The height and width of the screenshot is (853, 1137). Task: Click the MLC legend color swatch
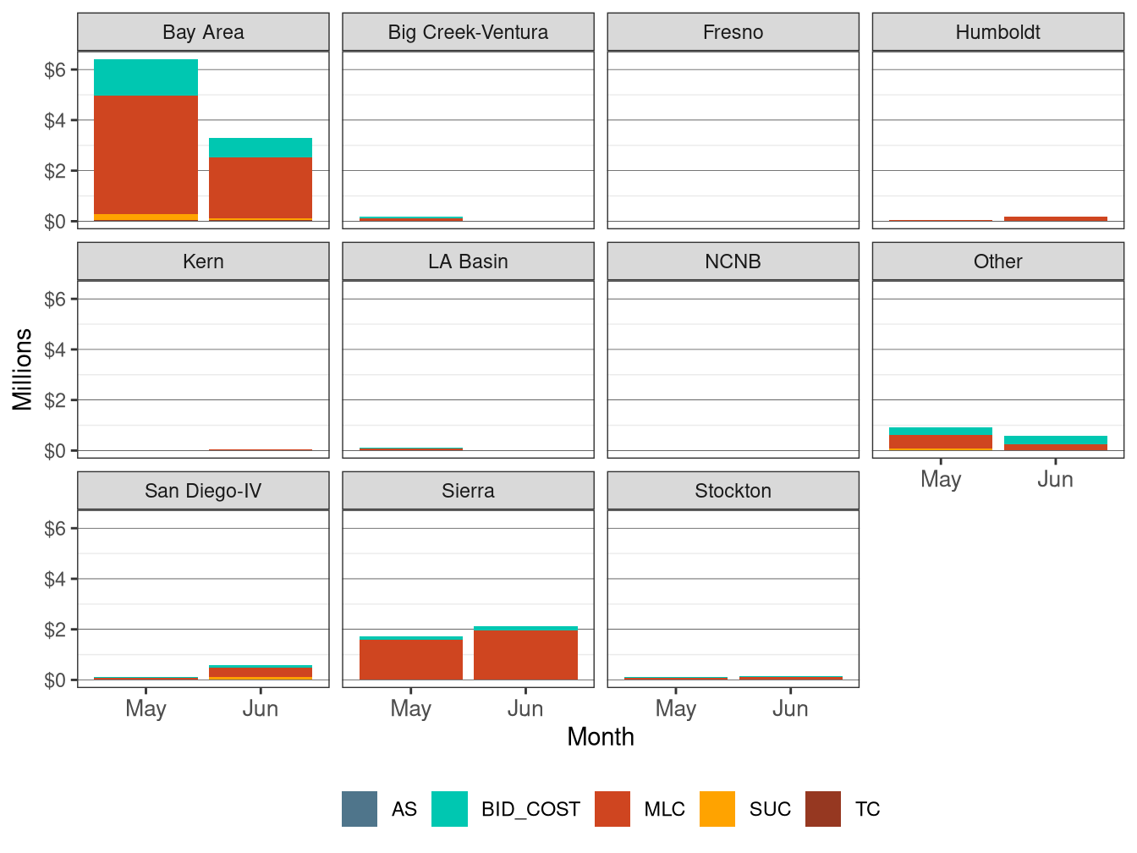612,809
